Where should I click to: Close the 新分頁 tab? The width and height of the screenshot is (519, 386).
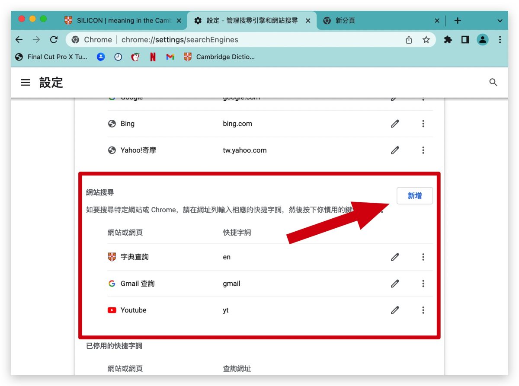437,20
